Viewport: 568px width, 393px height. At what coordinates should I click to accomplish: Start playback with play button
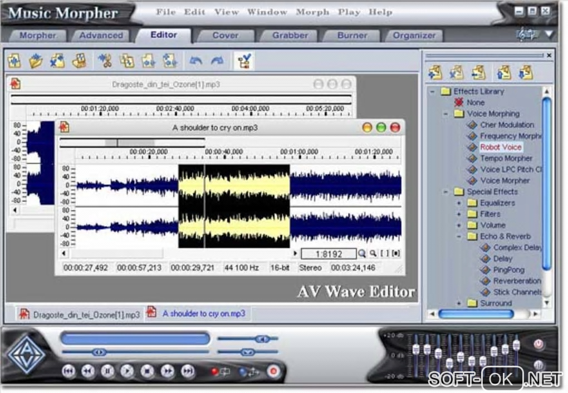click(127, 371)
